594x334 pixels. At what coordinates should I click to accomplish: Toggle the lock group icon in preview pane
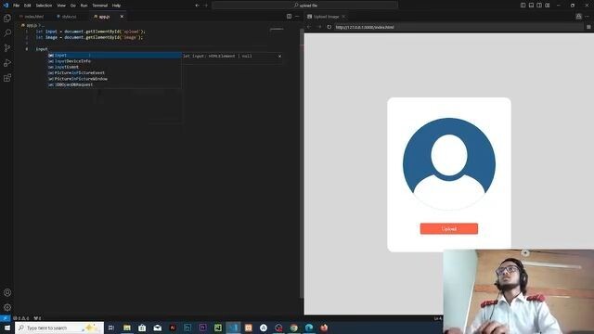click(x=578, y=17)
